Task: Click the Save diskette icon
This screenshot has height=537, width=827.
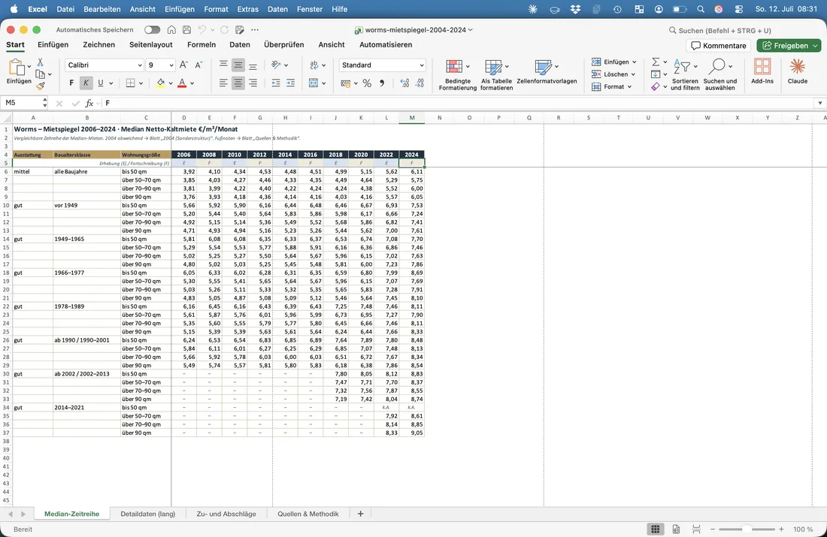Action: point(186,30)
